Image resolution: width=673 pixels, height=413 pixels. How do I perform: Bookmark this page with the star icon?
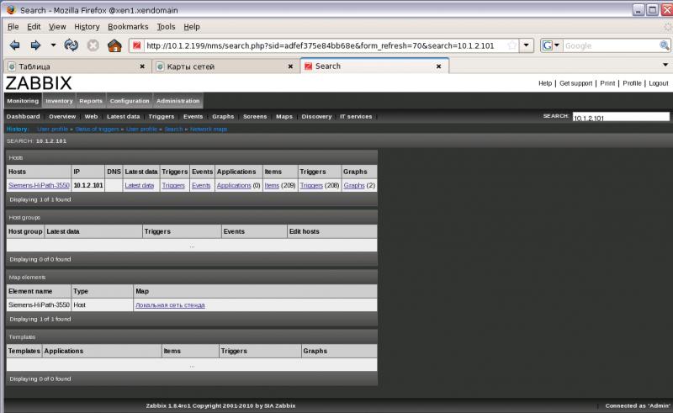coord(511,45)
